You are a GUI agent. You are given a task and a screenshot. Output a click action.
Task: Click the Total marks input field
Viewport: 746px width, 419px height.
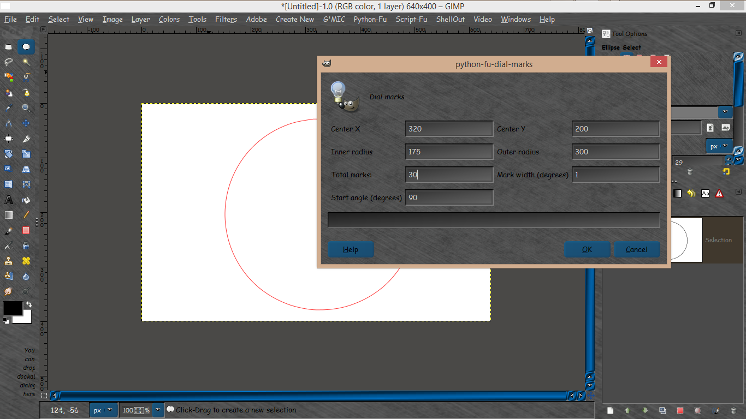pyautogui.click(x=449, y=175)
